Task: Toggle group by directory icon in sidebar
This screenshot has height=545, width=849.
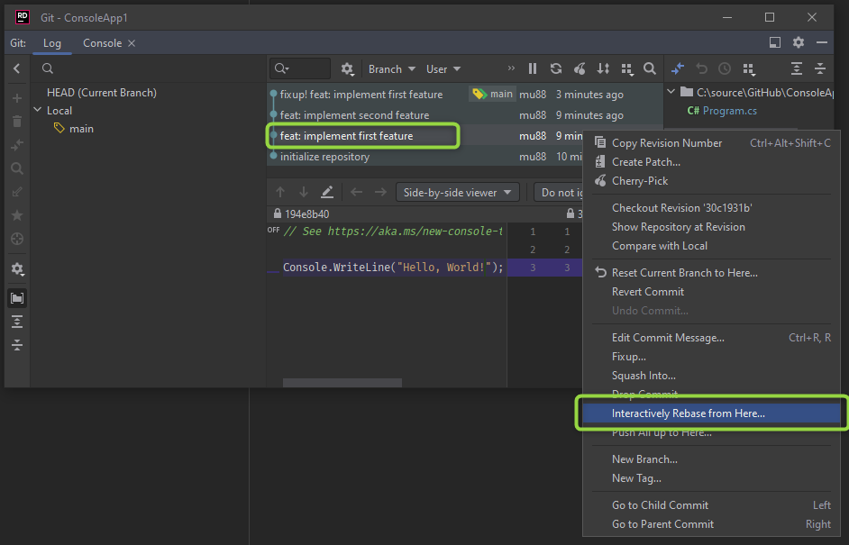Action: (x=17, y=298)
